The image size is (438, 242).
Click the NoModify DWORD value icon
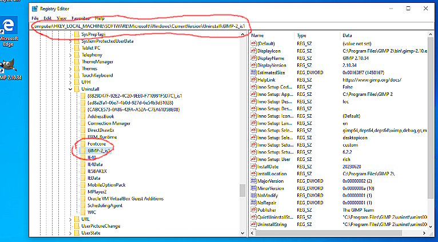tap(253, 195)
